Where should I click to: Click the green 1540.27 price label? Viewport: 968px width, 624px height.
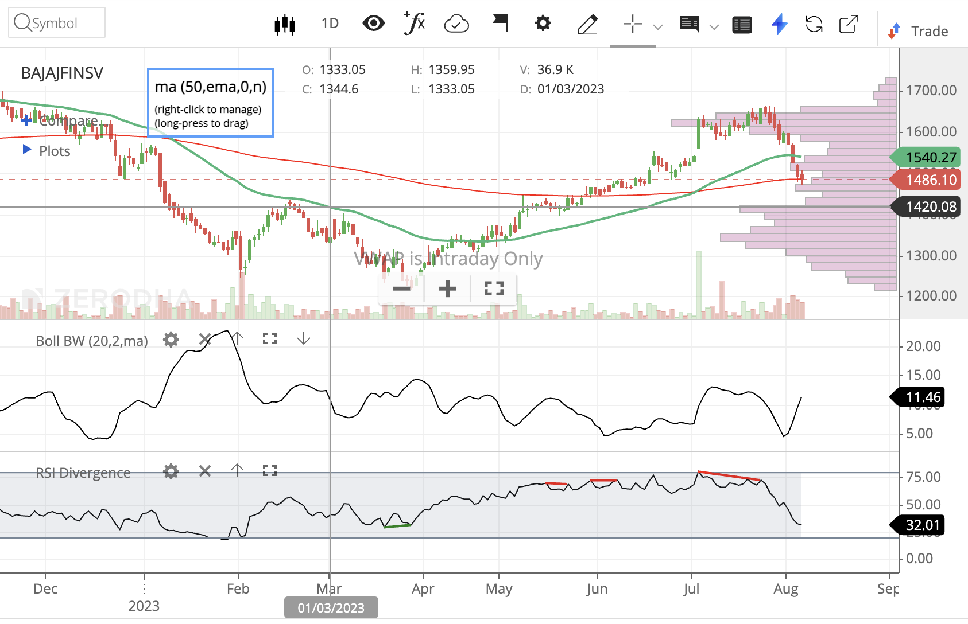pyautogui.click(x=924, y=157)
